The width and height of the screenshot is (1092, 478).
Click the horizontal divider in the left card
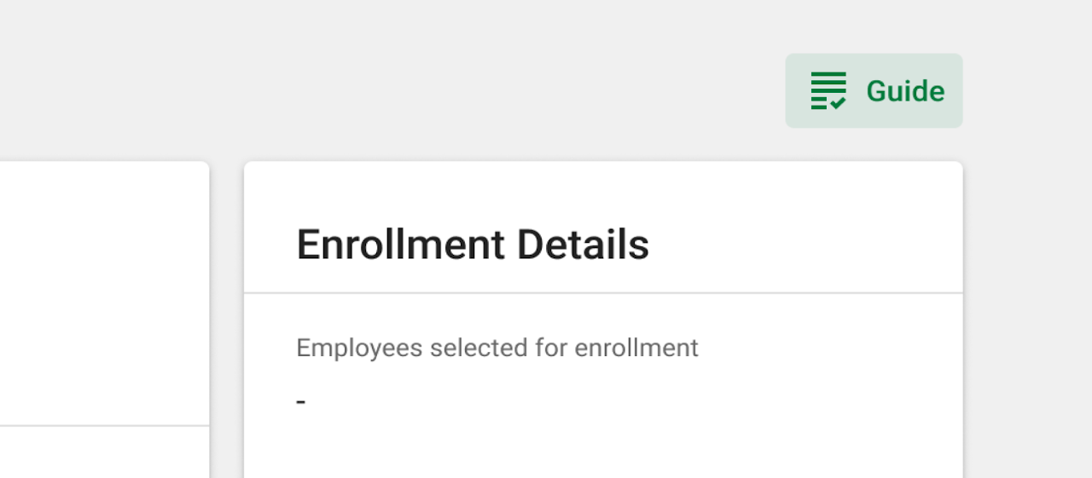pos(104,425)
